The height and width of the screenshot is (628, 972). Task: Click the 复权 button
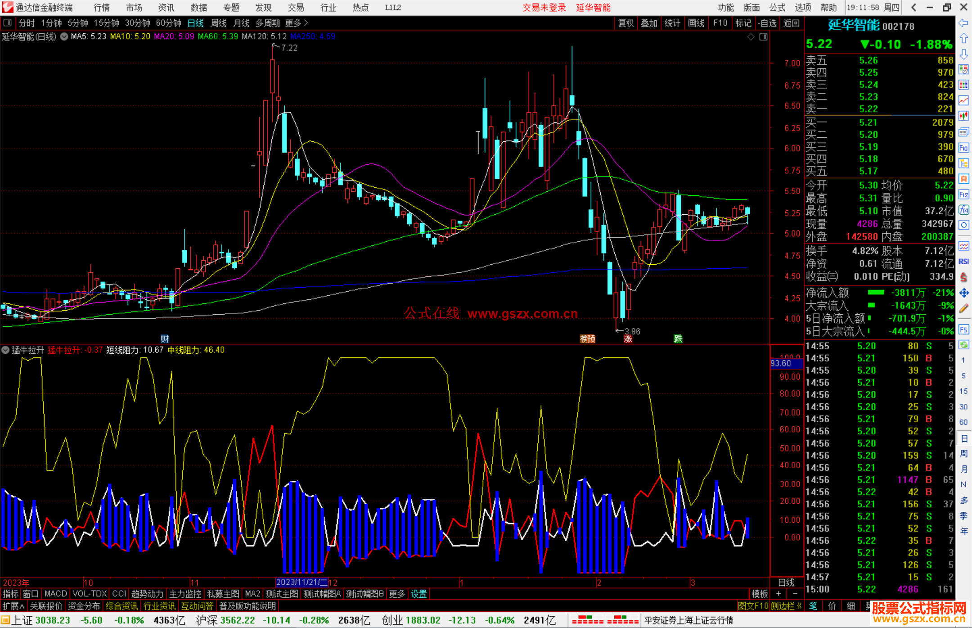pyautogui.click(x=626, y=23)
